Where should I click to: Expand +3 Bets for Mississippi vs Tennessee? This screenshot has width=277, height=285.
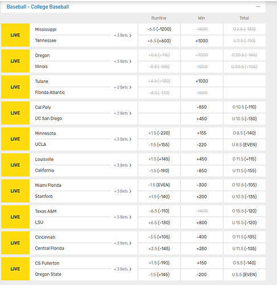[123, 35]
